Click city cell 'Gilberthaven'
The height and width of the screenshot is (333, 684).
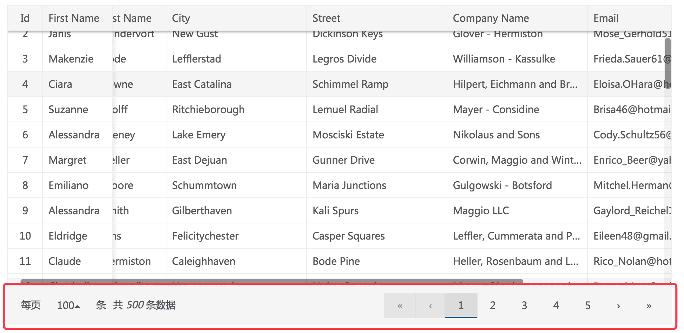(236, 211)
